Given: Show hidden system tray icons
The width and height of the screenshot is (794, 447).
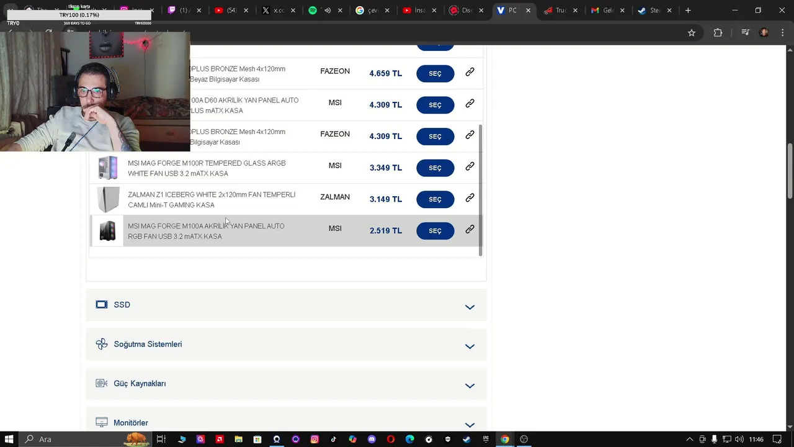Looking at the screenshot, I should click(689, 439).
